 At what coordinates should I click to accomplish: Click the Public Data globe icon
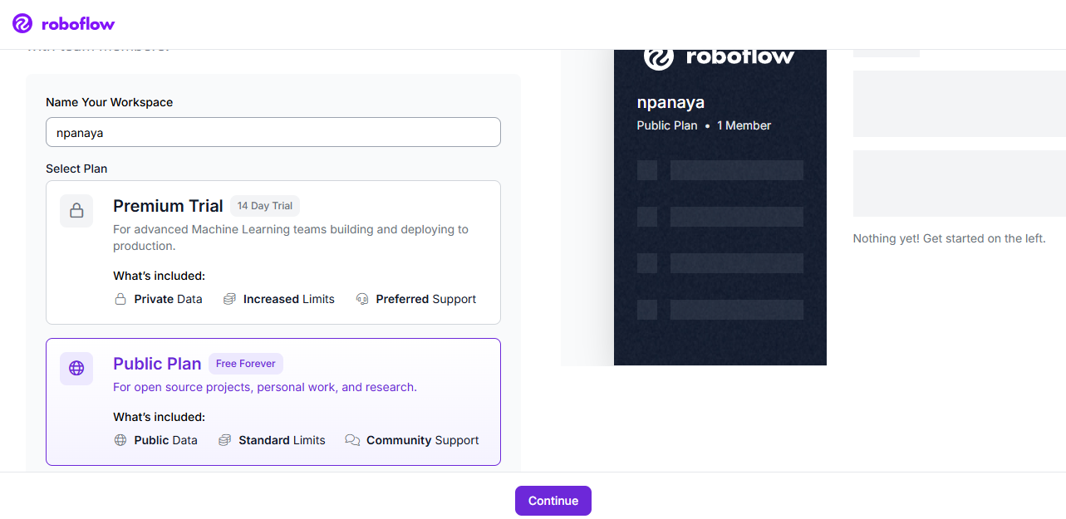tap(120, 440)
